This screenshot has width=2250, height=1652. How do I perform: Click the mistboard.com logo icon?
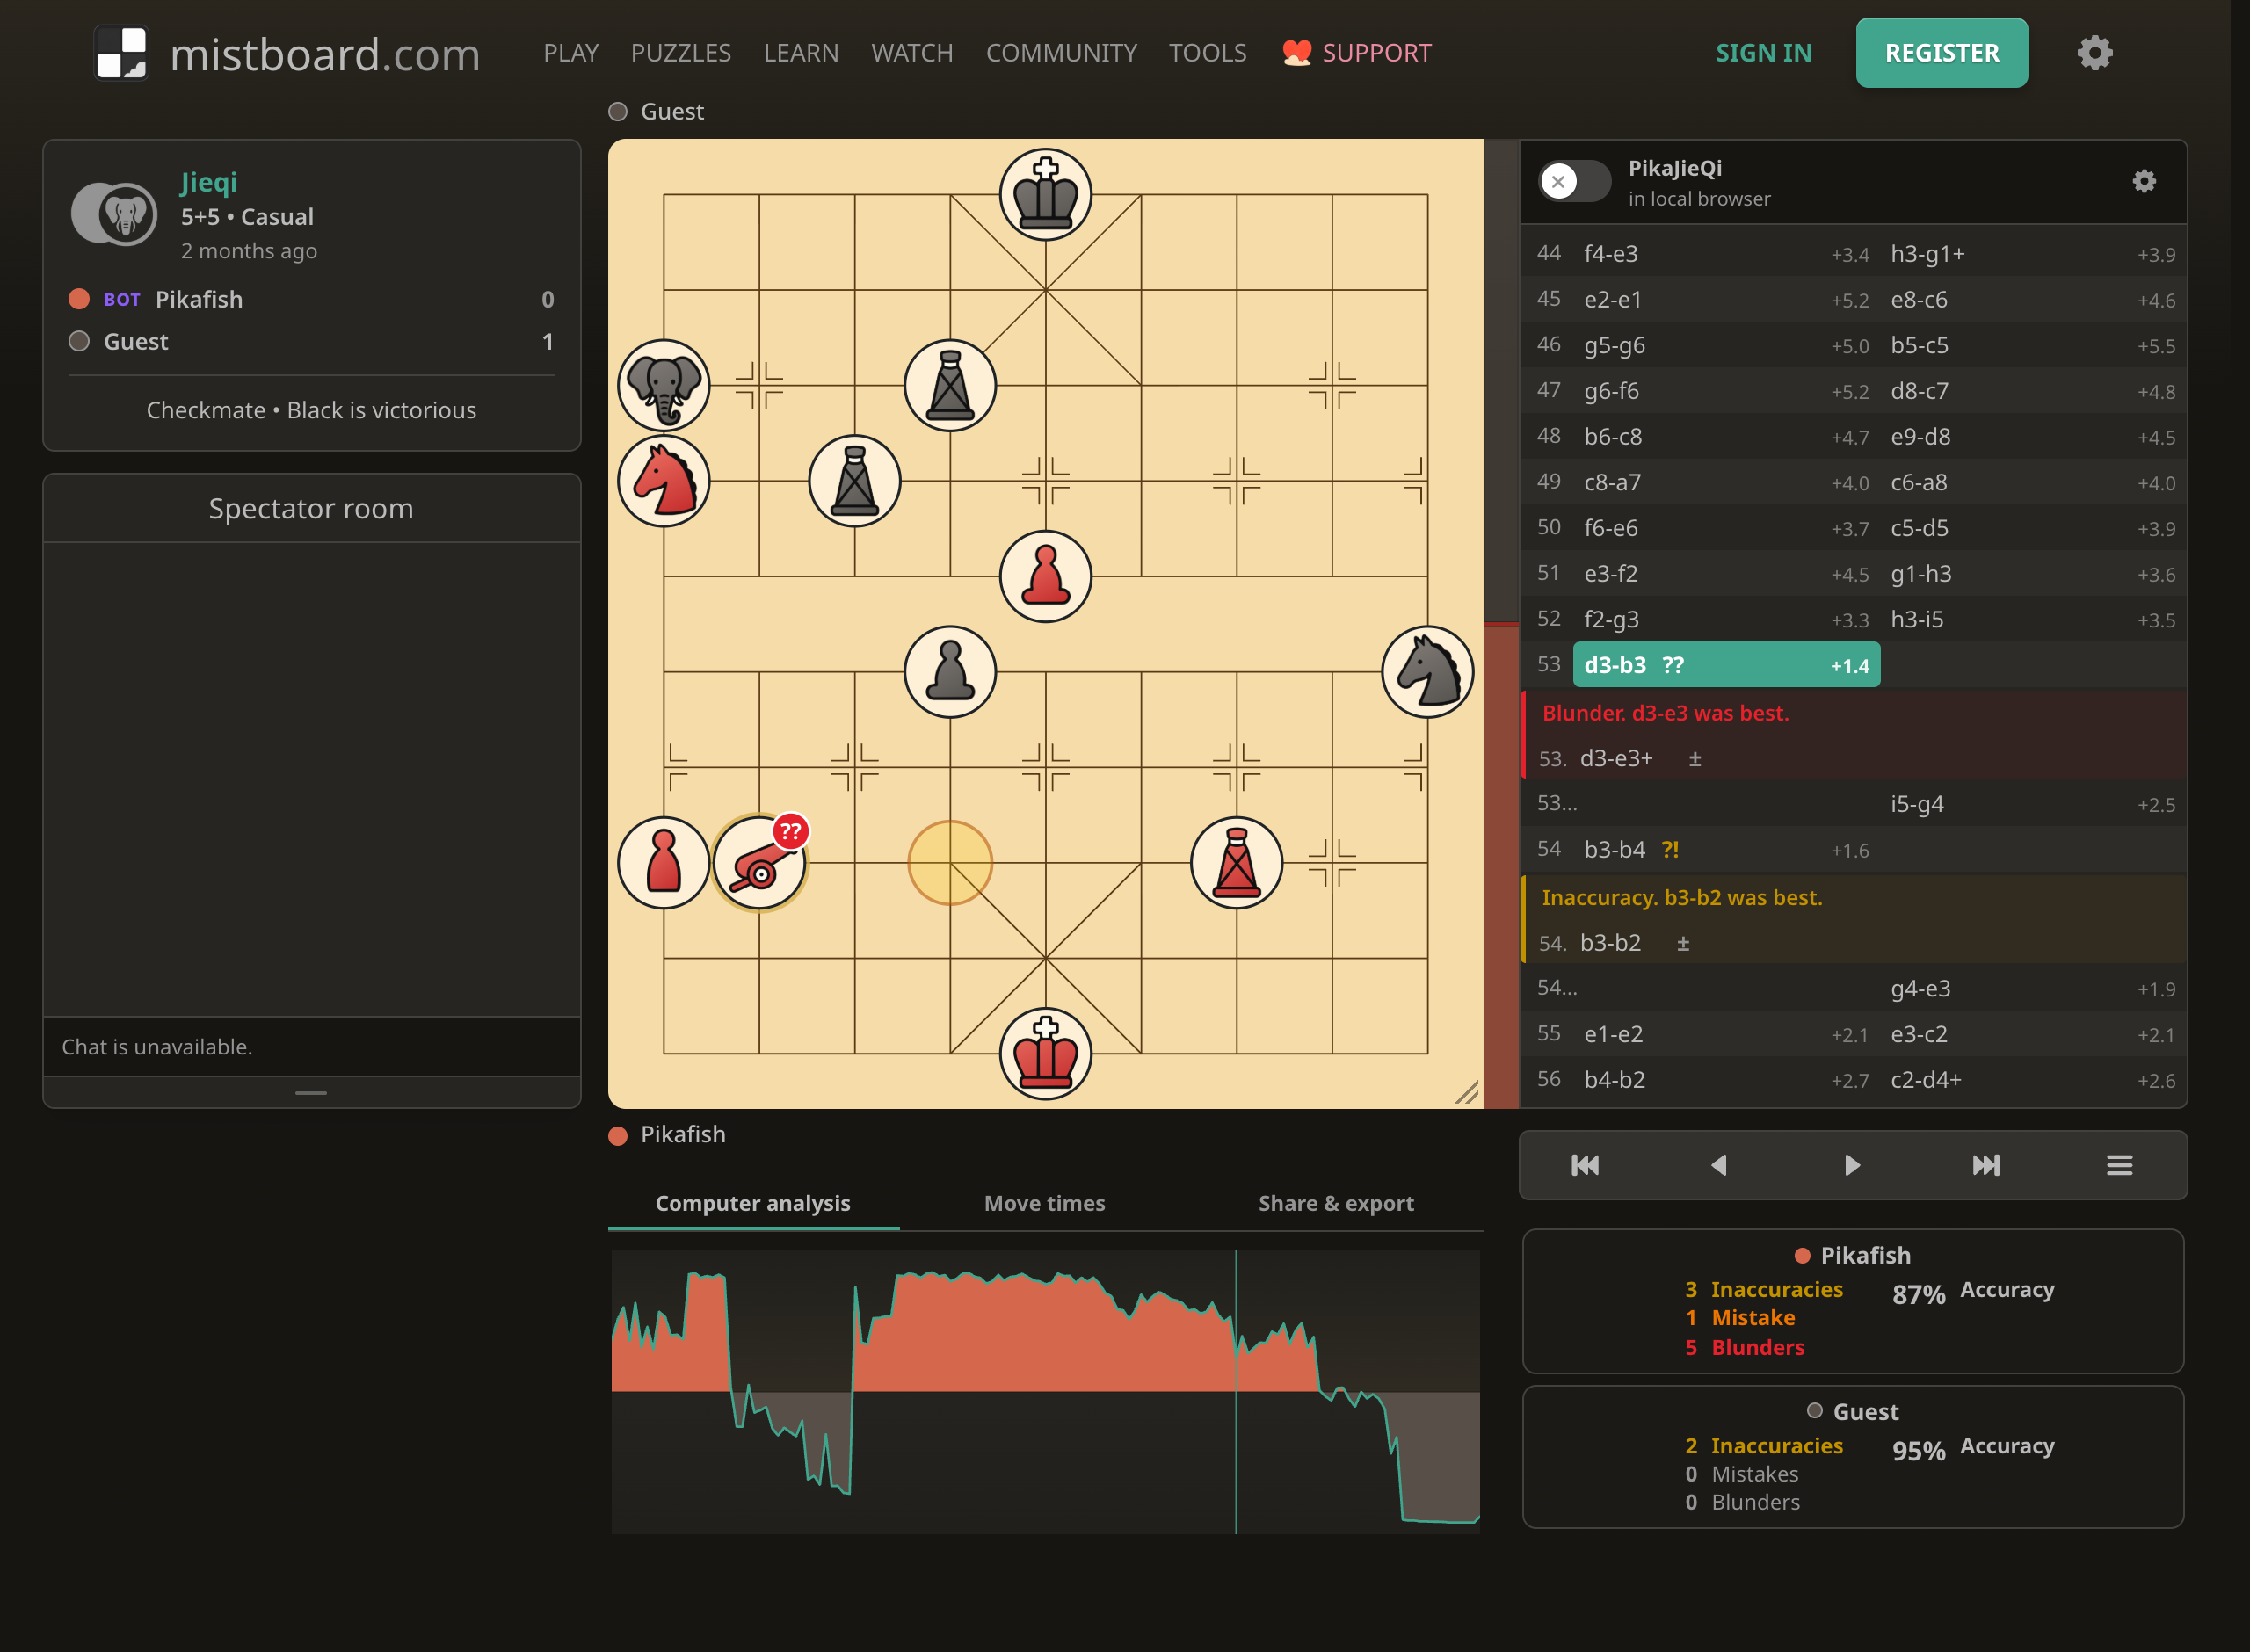click(121, 52)
